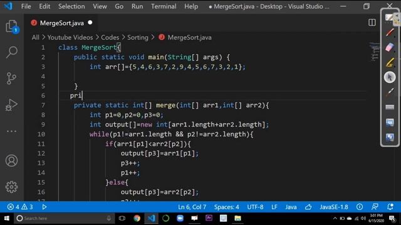Click the Youtube Videos breadcrumb
This screenshot has height=225, width=401.
pos(70,37)
